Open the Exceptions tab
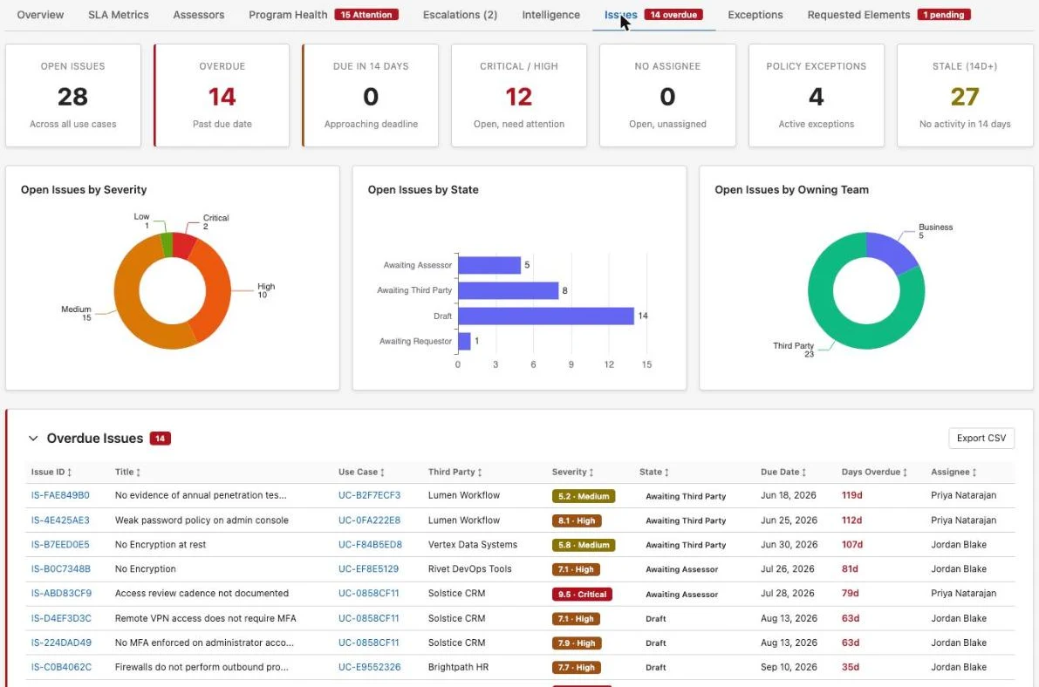1039x687 pixels. (755, 15)
